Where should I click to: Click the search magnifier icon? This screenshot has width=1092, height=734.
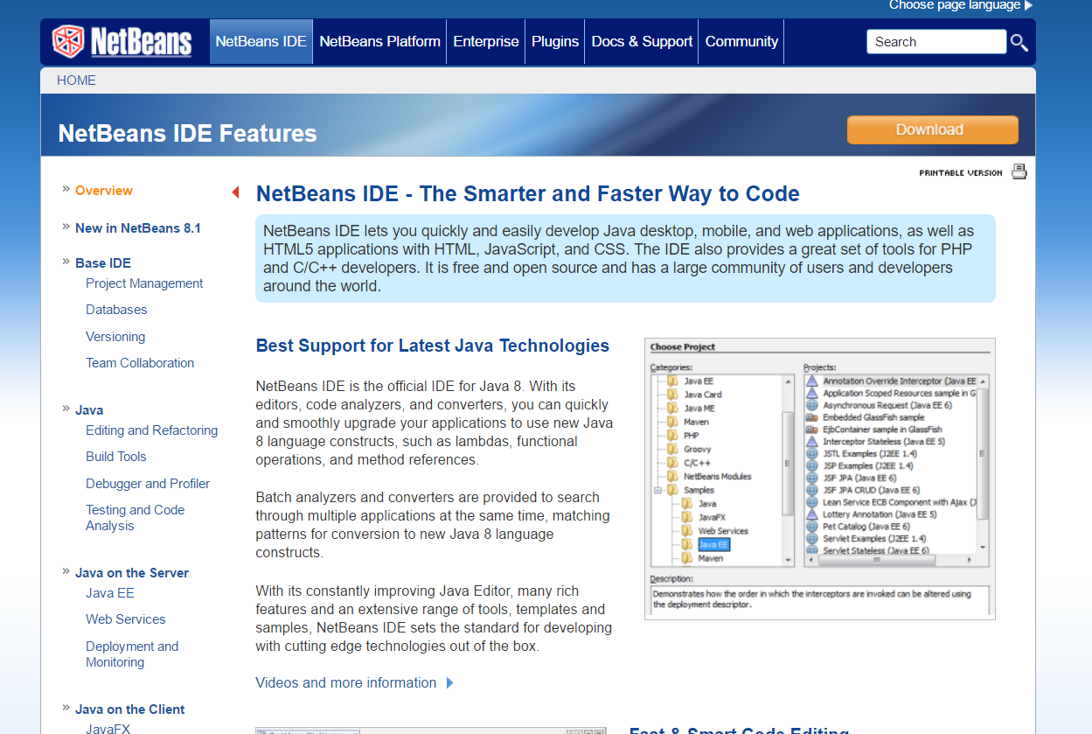1019,42
